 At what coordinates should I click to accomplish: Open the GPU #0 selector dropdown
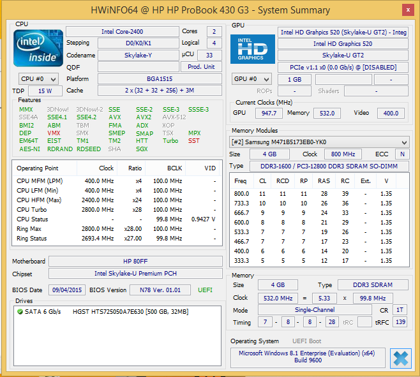(x=251, y=79)
